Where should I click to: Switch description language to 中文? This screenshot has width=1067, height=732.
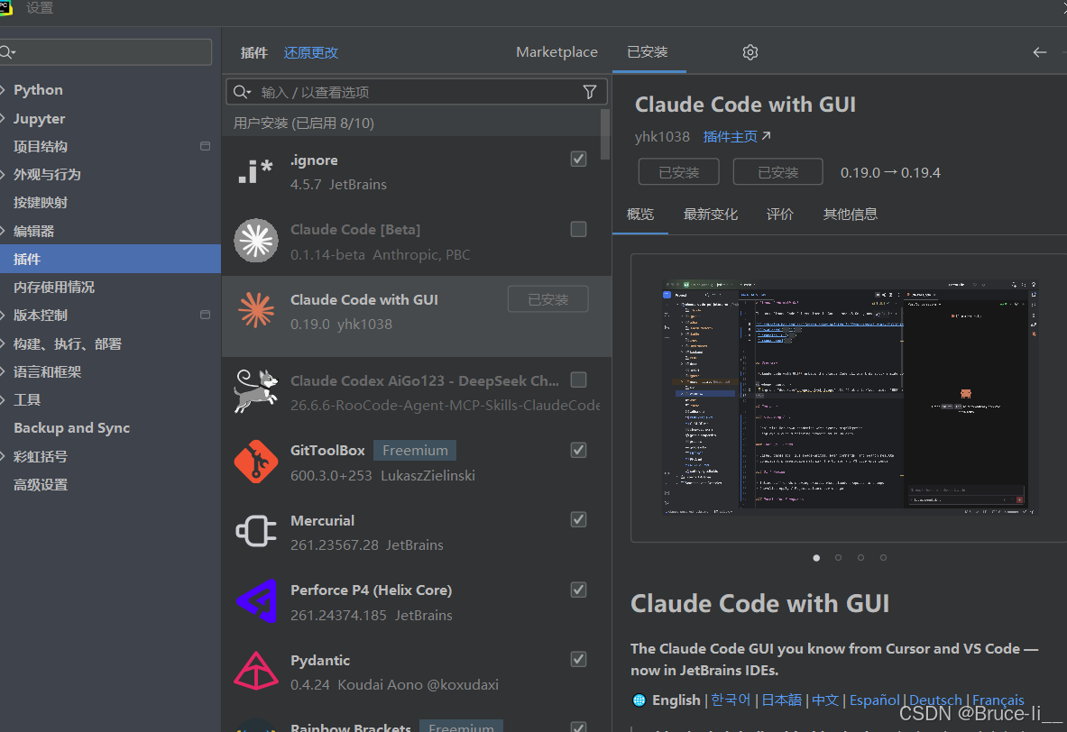(x=824, y=700)
